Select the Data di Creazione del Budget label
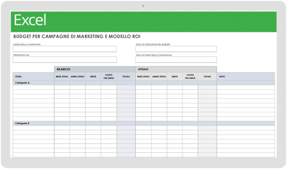The height and width of the screenshot is (169, 287). [x=153, y=44]
